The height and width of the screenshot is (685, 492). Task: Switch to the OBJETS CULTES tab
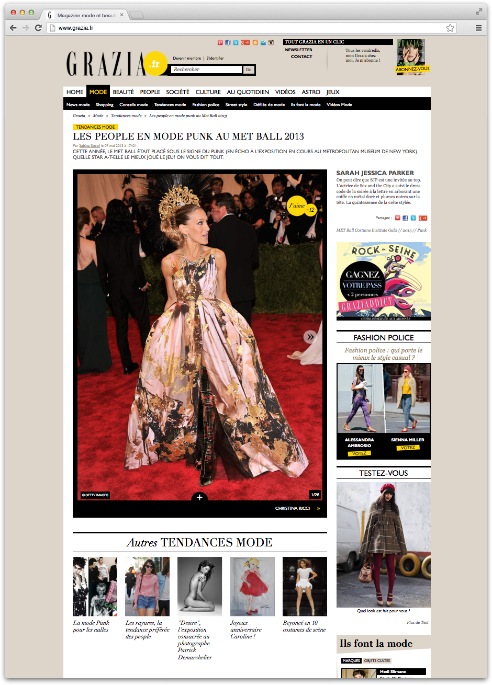pos(377,660)
